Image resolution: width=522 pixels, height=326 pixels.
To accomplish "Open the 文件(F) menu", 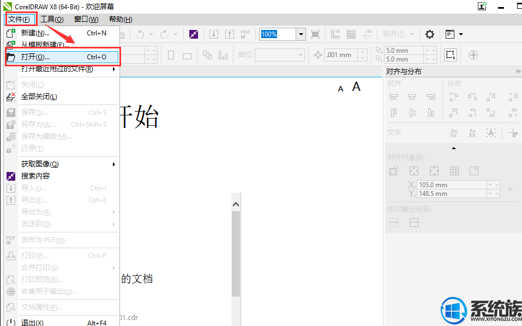I will pos(19,19).
